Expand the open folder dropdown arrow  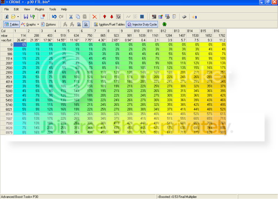coord(18,16)
